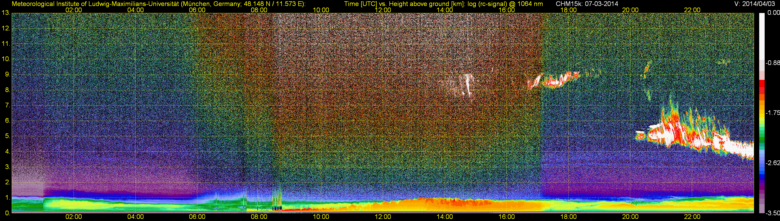Viewport: 780px width, 221px height.
Task: Click the white vertical streak near 8.5 km around 14:45
Action: click(468, 85)
